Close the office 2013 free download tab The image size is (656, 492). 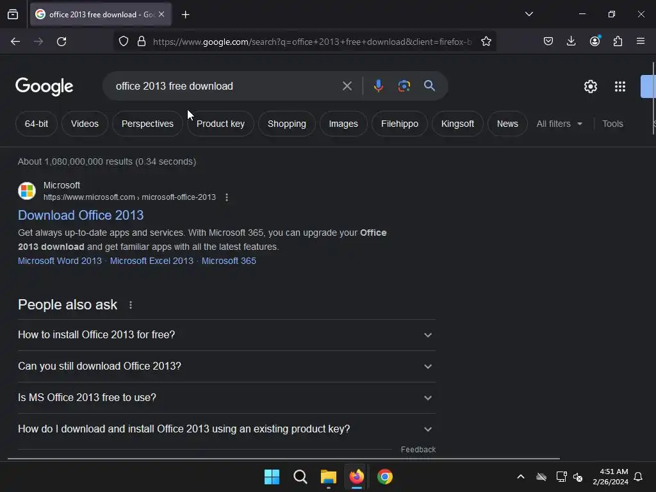point(161,14)
